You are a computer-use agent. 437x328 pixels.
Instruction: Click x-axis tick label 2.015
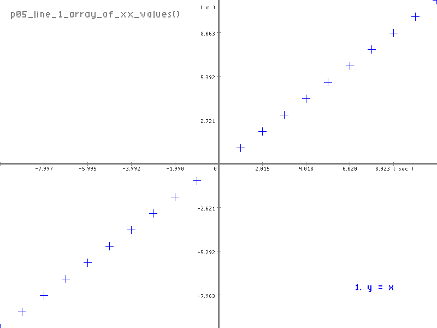[x=262, y=169]
